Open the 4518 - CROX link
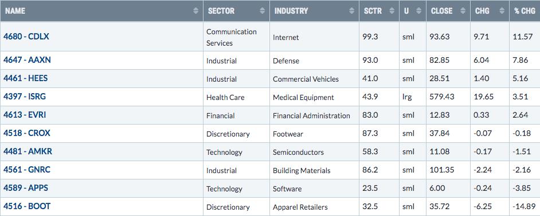540x216 pixels. click(27, 133)
